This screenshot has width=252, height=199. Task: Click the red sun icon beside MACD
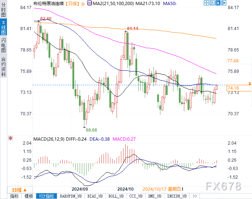[x=10, y=138]
